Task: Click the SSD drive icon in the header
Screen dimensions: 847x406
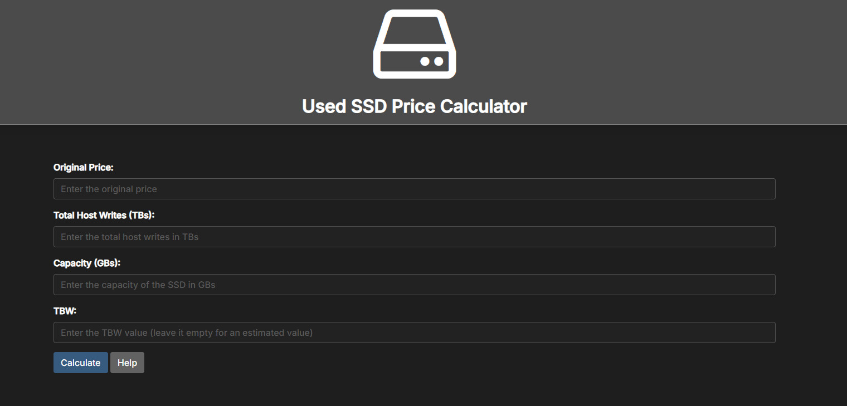Action: pos(415,44)
